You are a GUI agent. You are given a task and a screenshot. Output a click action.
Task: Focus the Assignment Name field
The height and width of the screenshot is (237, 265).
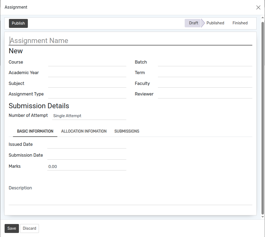(130, 41)
